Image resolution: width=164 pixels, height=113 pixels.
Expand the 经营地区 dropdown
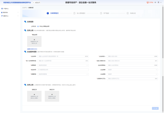[63, 65]
